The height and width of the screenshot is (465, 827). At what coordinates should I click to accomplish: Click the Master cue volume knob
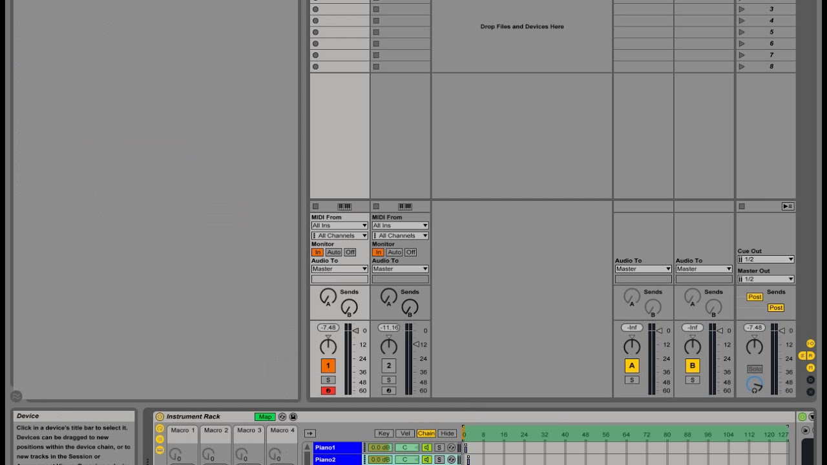click(754, 385)
